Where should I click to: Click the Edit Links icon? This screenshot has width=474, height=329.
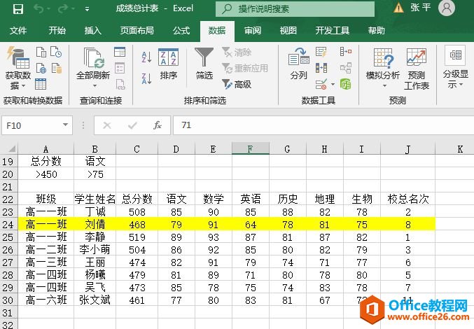coord(120,84)
